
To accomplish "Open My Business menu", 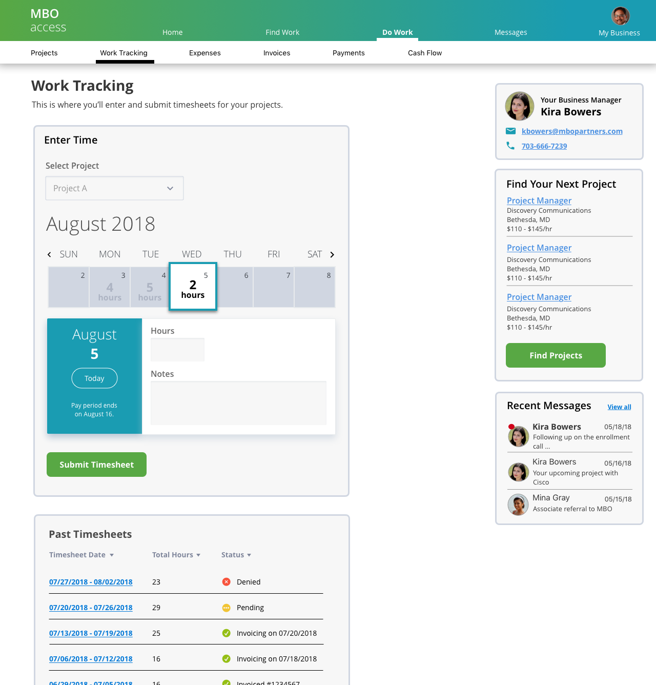I will [619, 33].
